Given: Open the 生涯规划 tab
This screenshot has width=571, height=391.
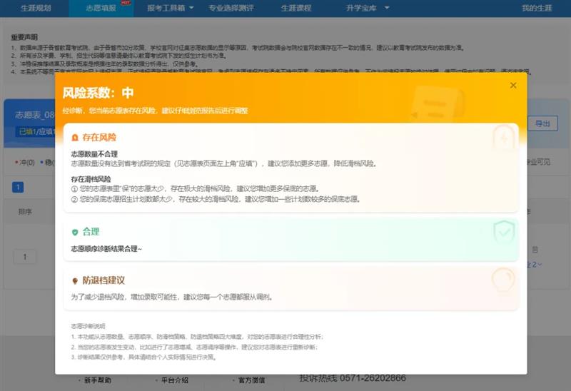Looking at the screenshot, I should (34, 9).
